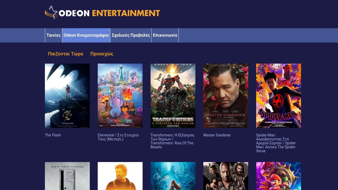Open the Elemental movie title link
Image resolution: width=338 pixels, height=190 pixels.
118,137
